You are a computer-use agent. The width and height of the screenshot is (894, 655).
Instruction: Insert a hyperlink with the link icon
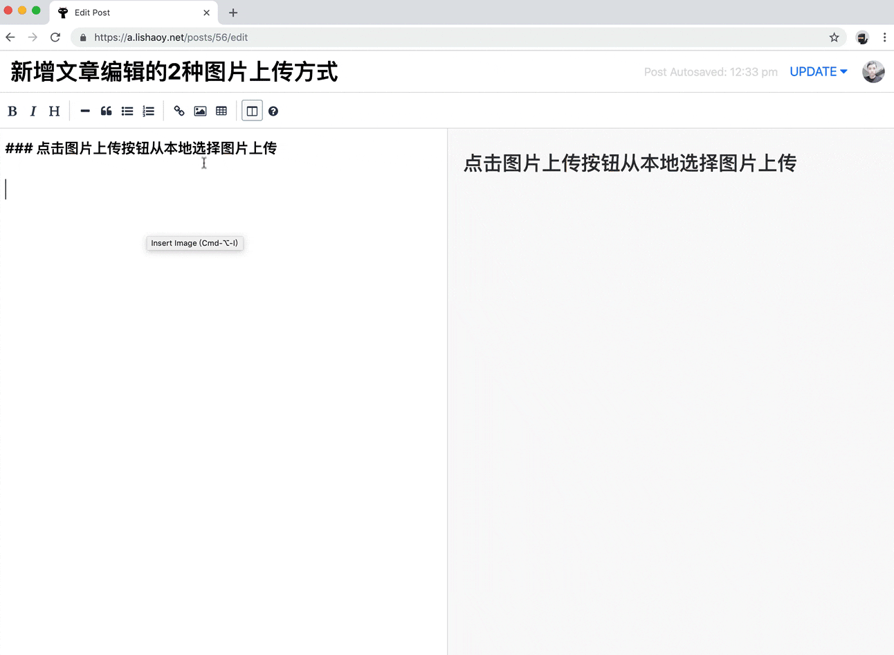[179, 111]
